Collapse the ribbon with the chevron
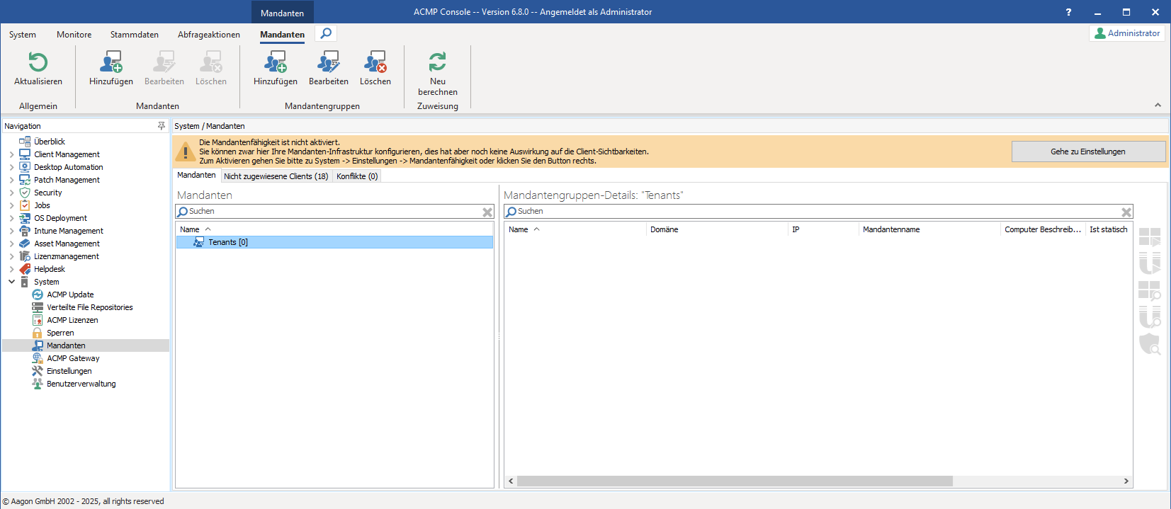1171x509 pixels. coord(1158,105)
